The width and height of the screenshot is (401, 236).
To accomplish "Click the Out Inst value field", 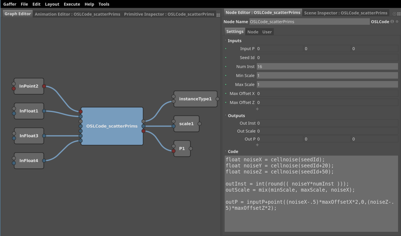I will point(327,123).
